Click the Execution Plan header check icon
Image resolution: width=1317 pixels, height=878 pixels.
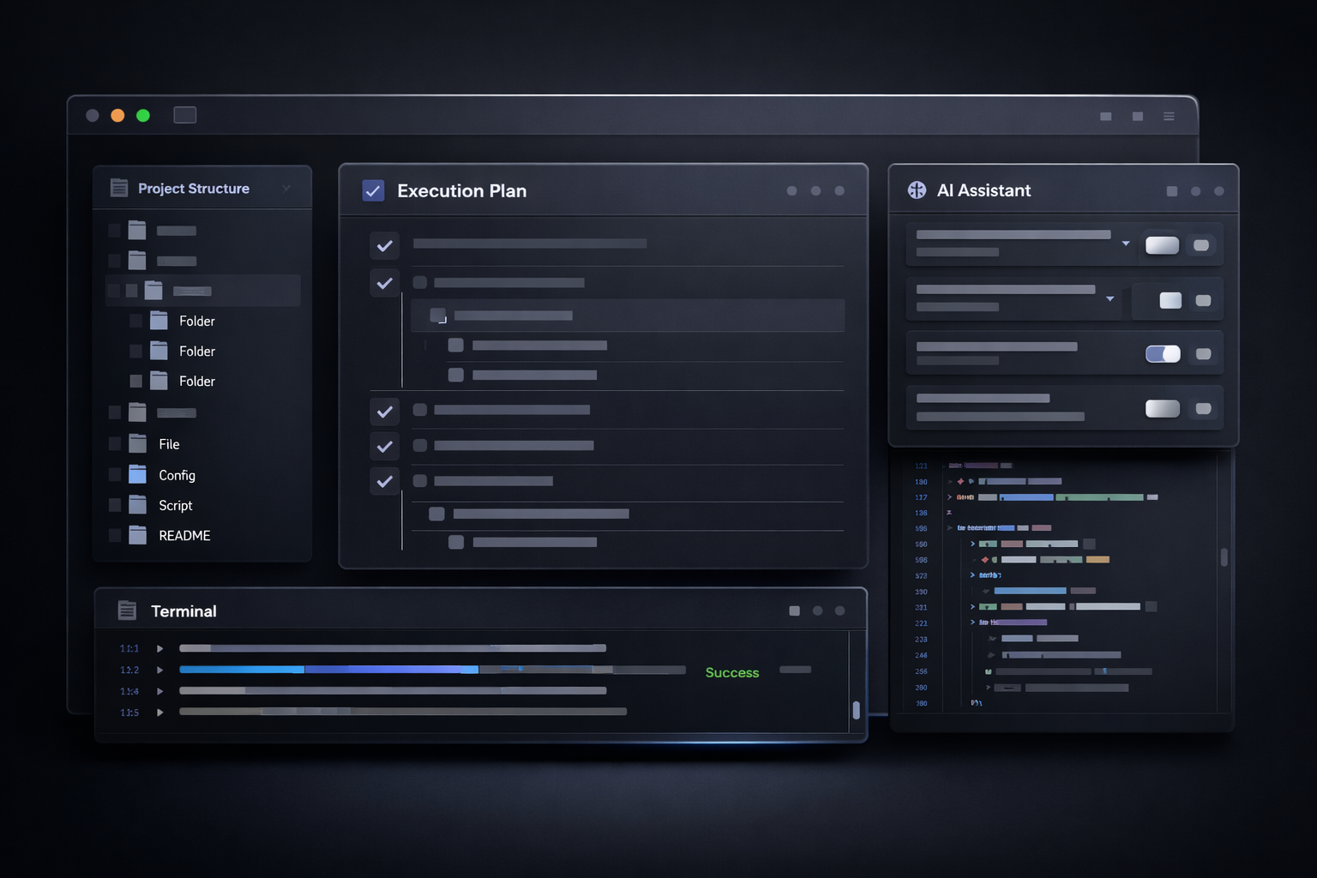[x=373, y=190]
